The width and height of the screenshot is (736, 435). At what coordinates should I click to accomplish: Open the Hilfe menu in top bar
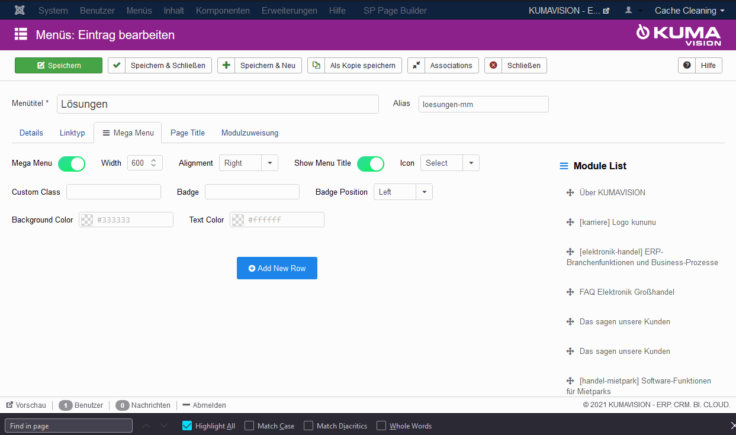coord(338,11)
